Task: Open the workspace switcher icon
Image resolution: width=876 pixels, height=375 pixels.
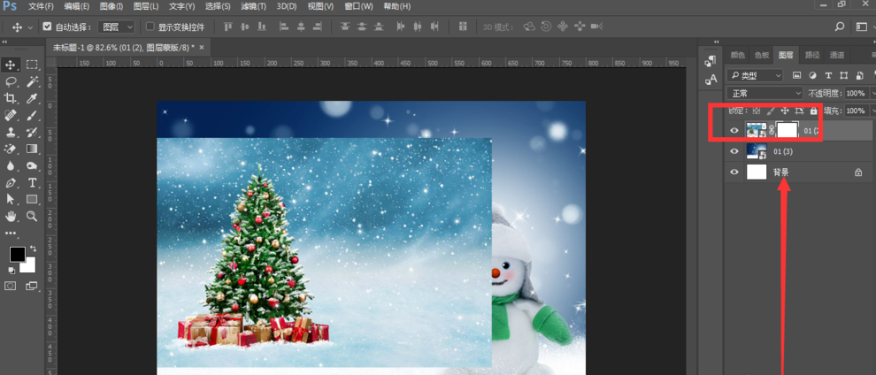Action: [x=861, y=27]
